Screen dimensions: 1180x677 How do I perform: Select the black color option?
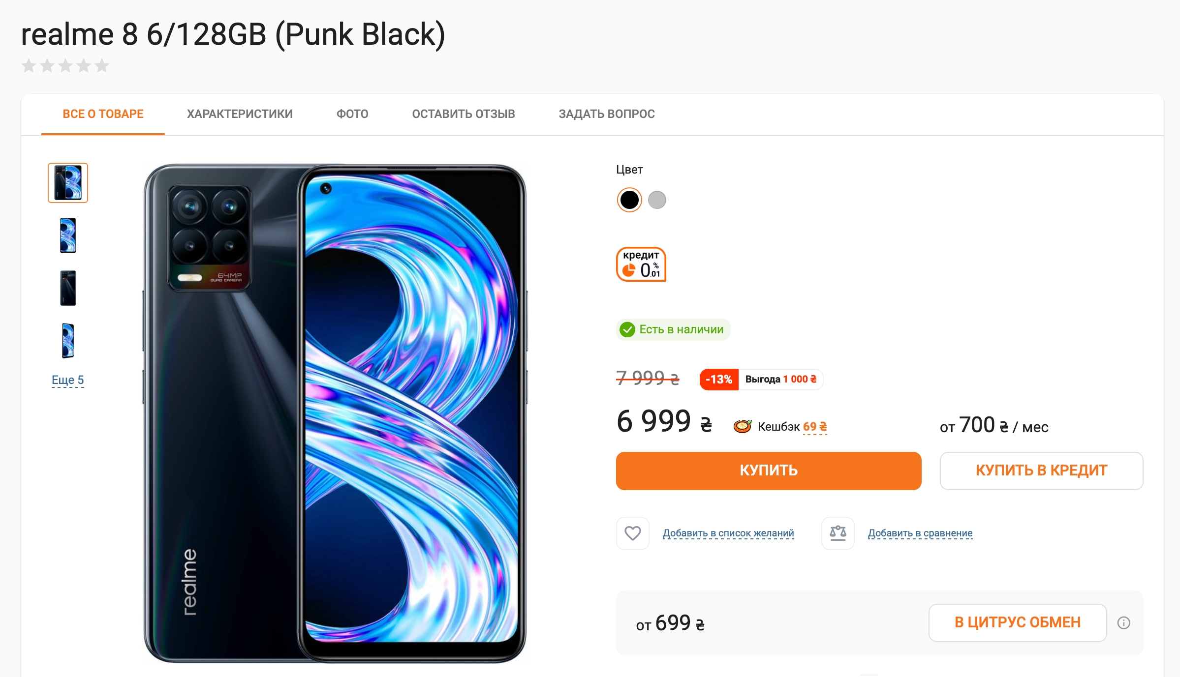[629, 200]
